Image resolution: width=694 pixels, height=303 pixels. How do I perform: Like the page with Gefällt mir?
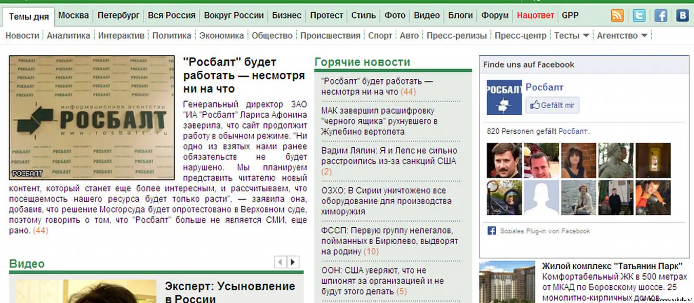pyautogui.click(x=552, y=105)
